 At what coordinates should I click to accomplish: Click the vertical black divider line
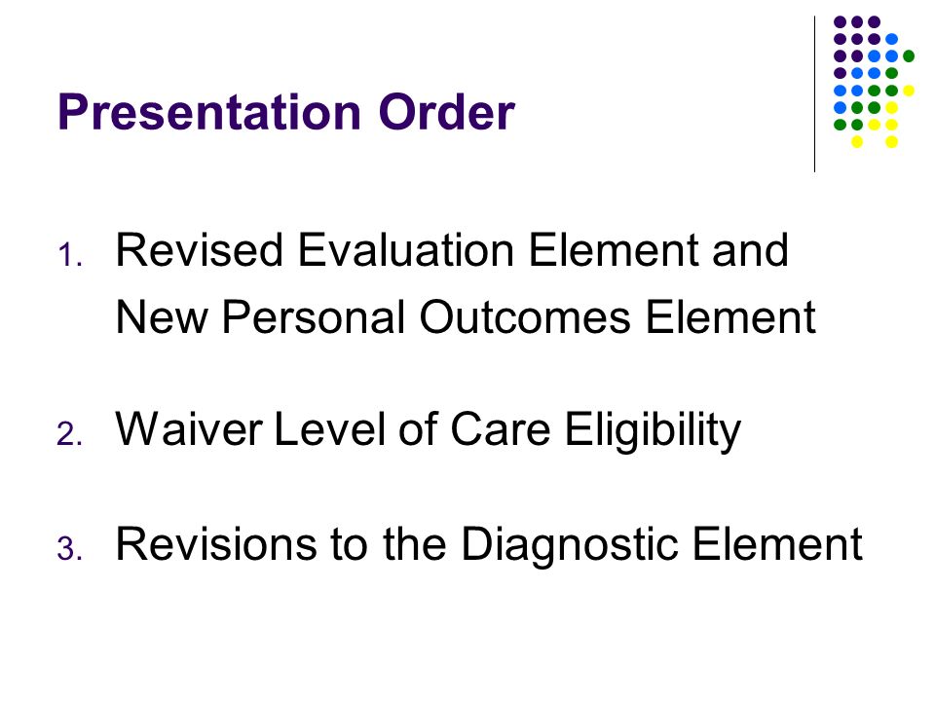tap(814, 94)
